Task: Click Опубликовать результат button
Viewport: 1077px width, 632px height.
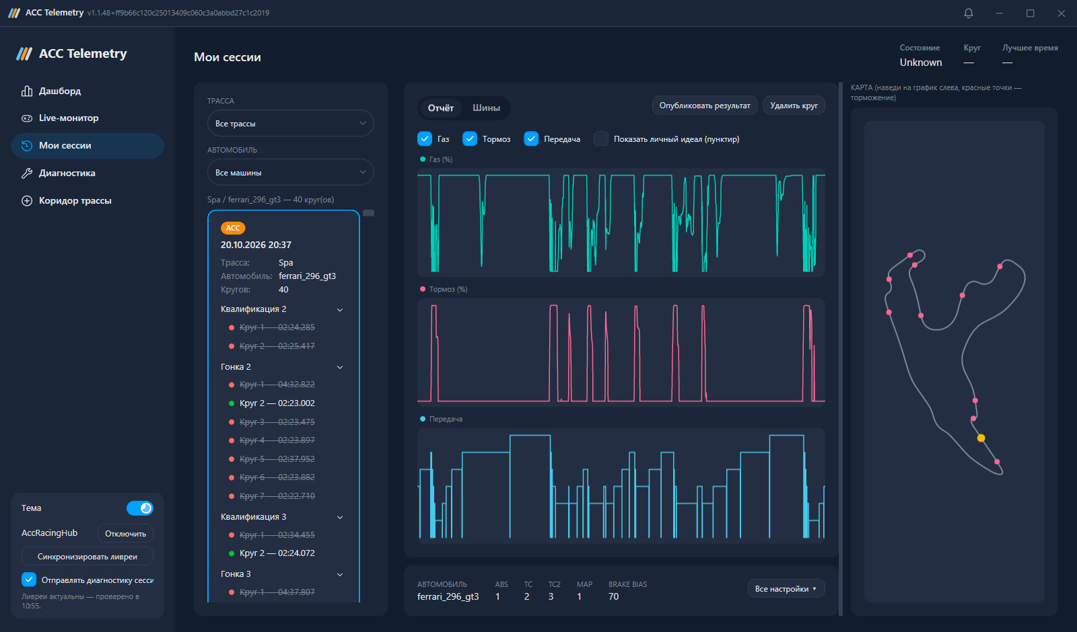Action: point(705,106)
